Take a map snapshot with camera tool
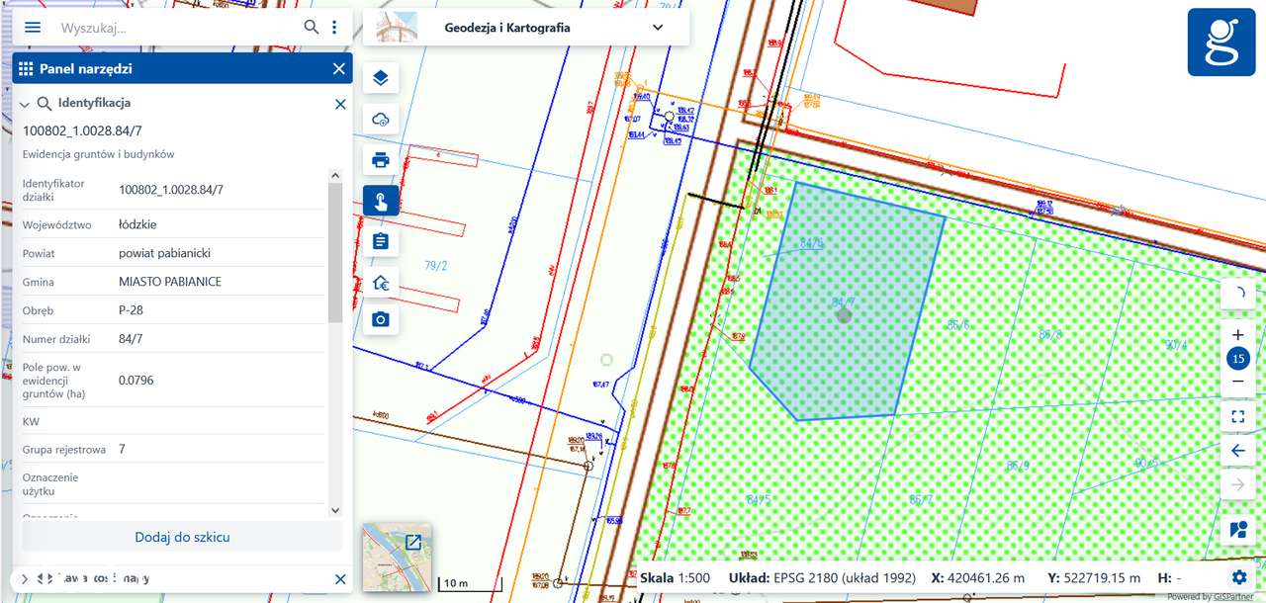Viewport: 1266px width, 603px height. pos(381,318)
